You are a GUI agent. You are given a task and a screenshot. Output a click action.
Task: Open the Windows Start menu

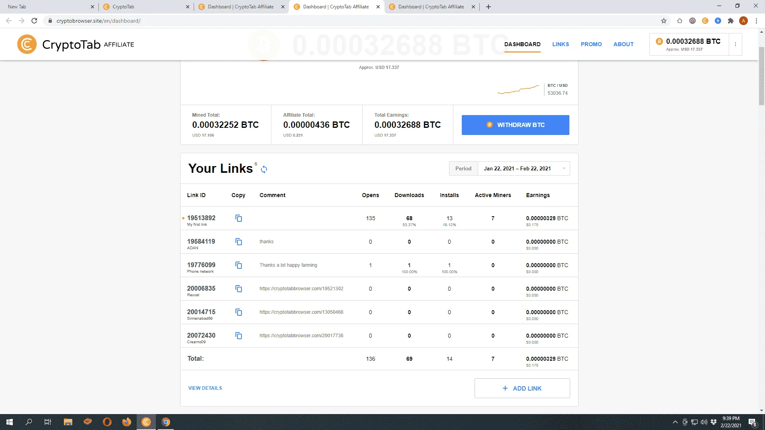(10, 422)
